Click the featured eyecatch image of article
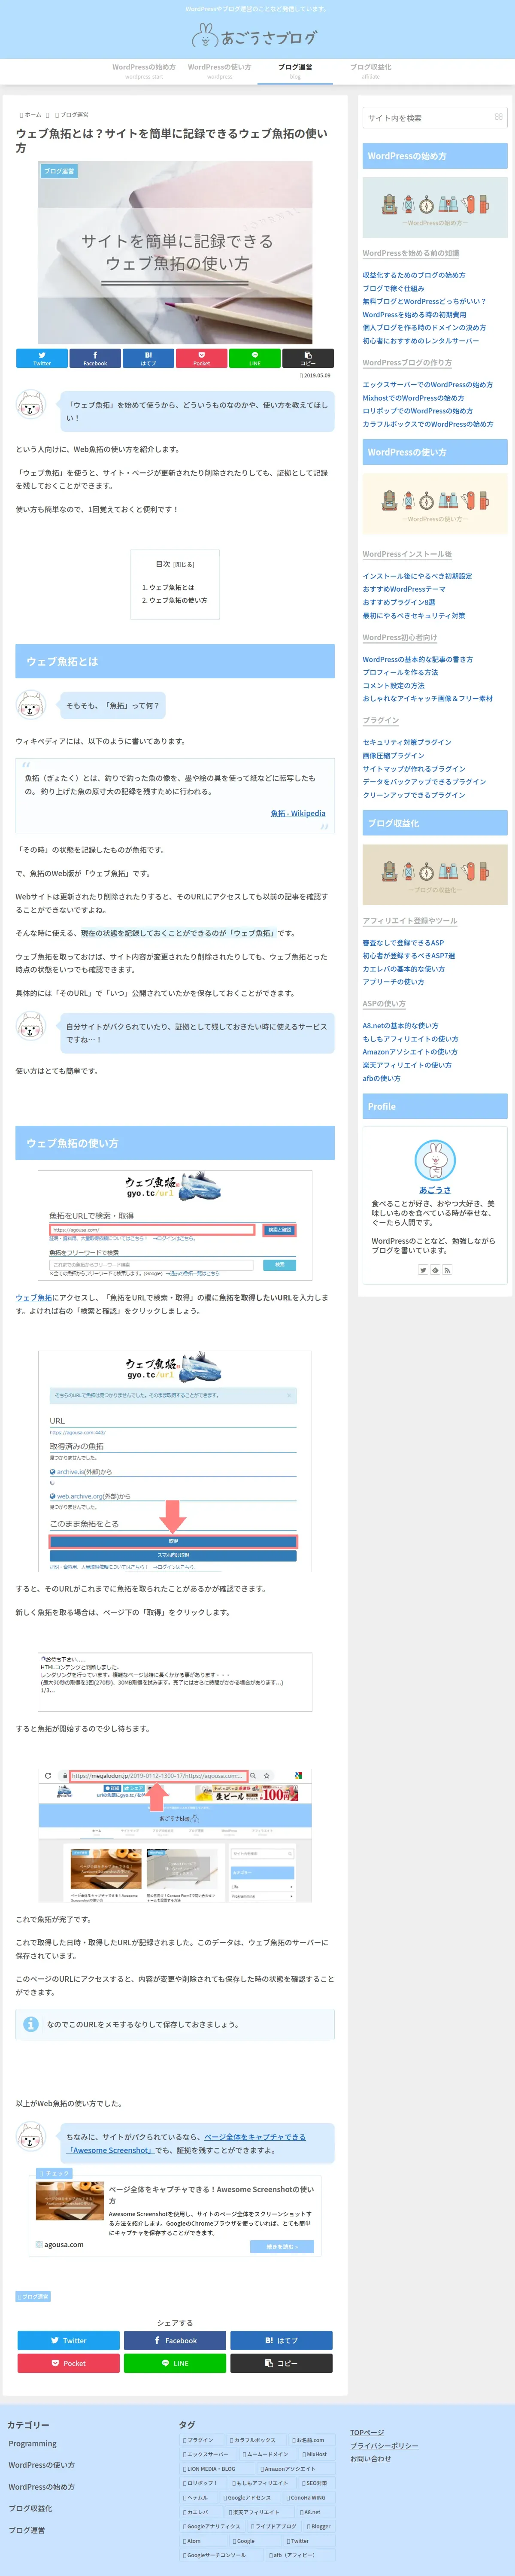The height and width of the screenshot is (2576, 515). (x=175, y=253)
